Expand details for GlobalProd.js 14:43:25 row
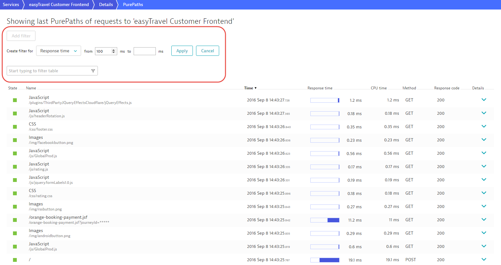Screen dimensions: 501x265 [484, 246]
